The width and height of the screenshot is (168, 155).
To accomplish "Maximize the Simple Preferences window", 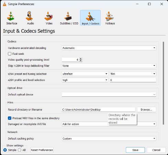I will 149,4.
